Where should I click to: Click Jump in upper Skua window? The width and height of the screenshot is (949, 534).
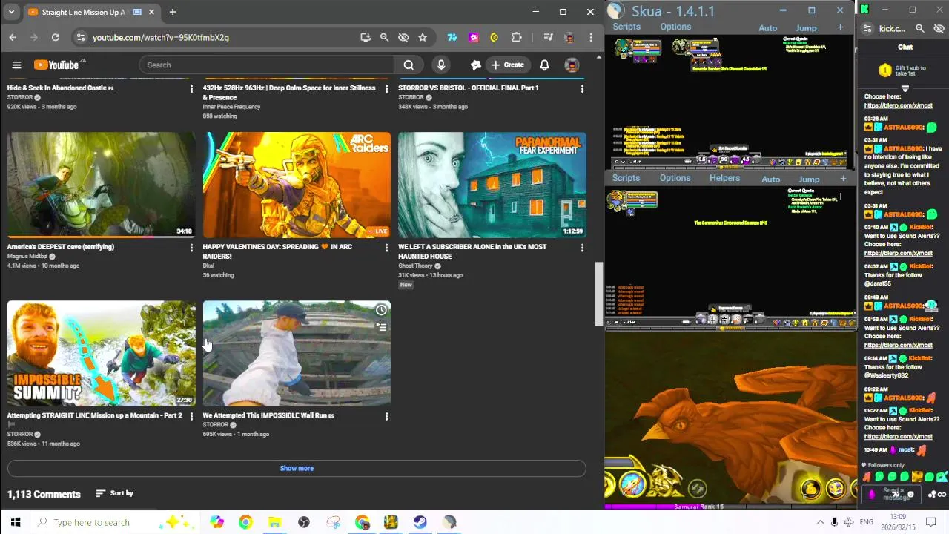click(x=806, y=28)
